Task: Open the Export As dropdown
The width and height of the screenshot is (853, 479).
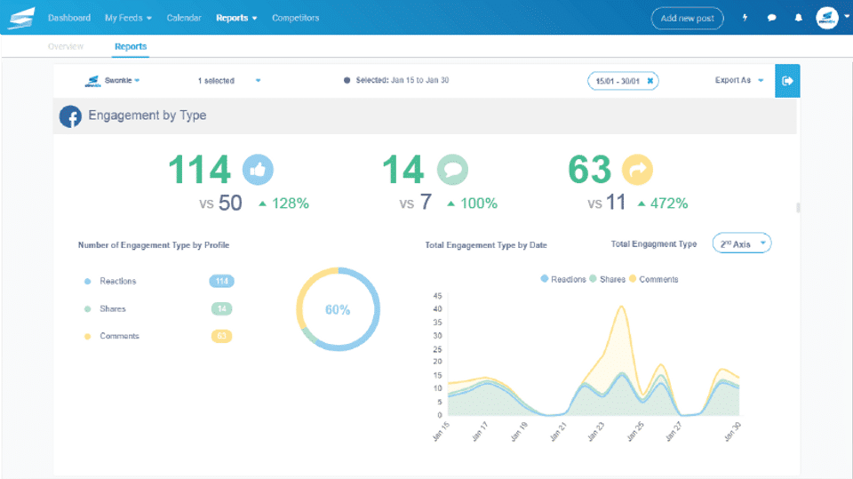Action: pyautogui.click(x=739, y=81)
